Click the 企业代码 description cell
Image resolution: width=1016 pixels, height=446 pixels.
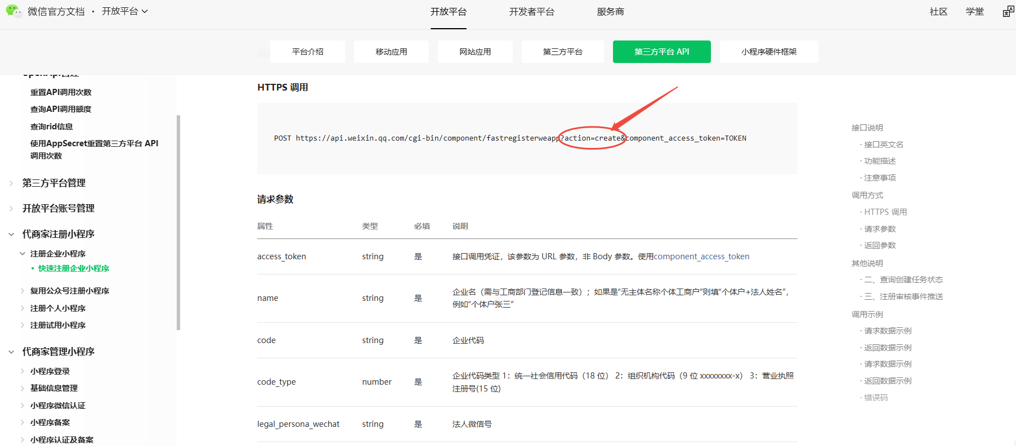[468, 340]
